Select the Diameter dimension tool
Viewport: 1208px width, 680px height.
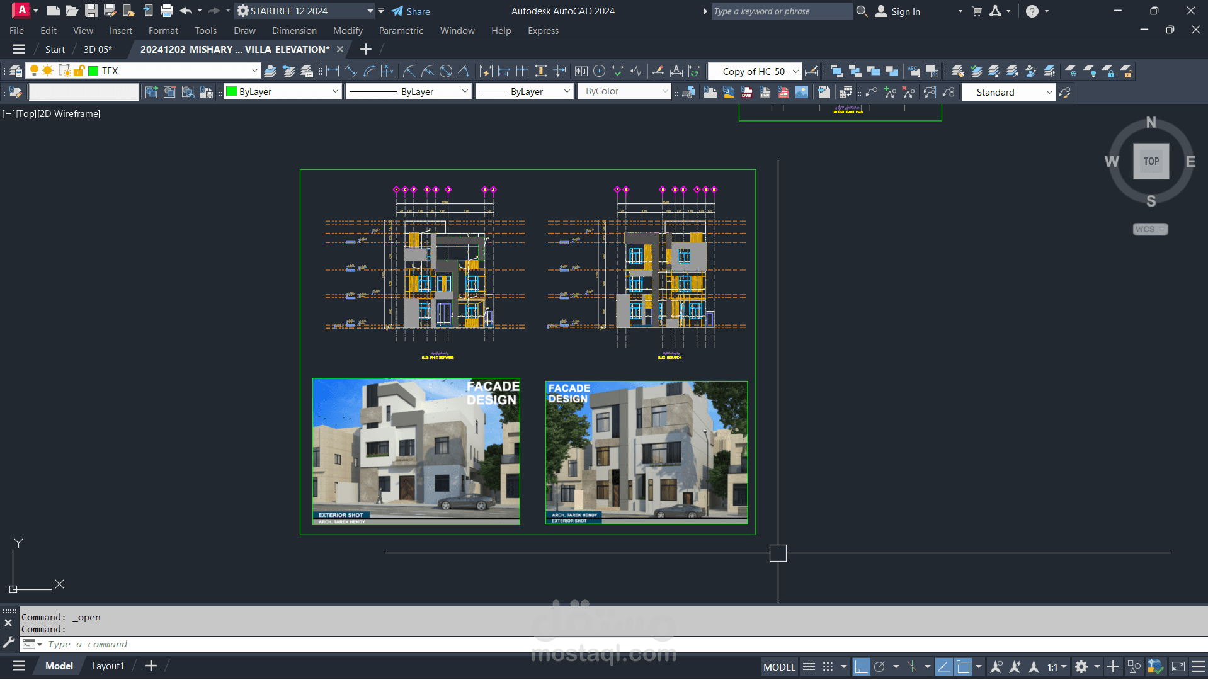(446, 71)
